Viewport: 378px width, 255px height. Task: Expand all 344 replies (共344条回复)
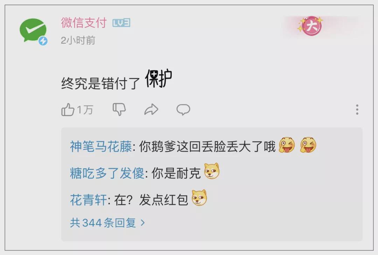tap(107, 222)
